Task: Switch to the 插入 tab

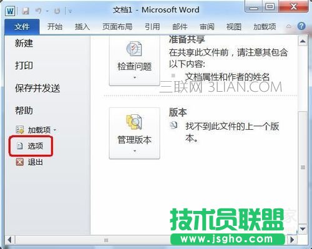Action: [82, 27]
